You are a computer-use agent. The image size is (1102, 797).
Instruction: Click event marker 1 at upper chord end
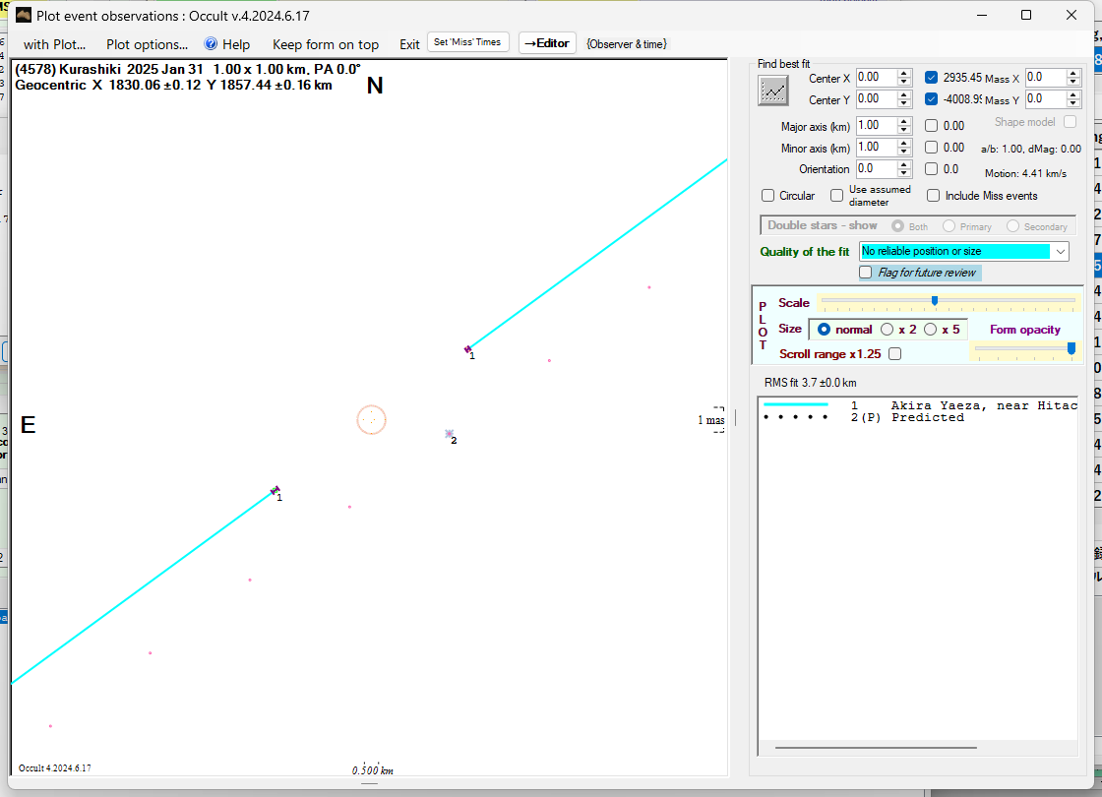(468, 349)
